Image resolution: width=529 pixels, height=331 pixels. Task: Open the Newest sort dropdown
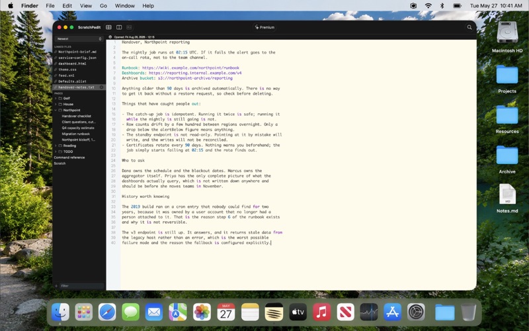click(x=79, y=39)
